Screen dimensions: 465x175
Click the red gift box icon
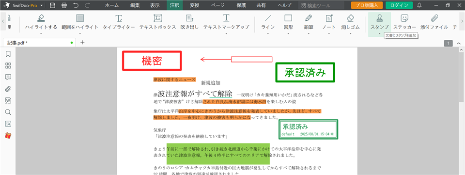(x=8, y=136)
